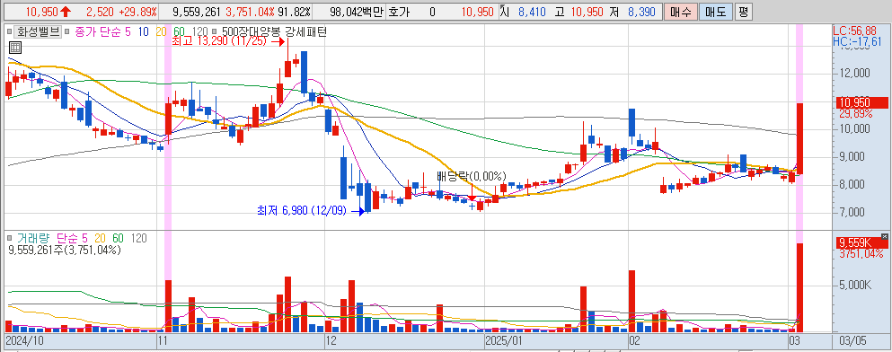Screen dimensions: 892x352
Task: Select the 거래량 volume indicator label
Action: (x=34, y=238)
